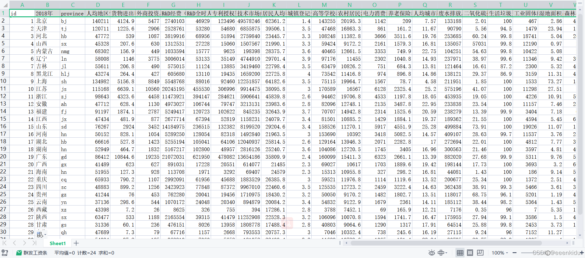This screenshot has width=585, height=258.
Task: Select the '广东' cell
Action: pyautogui.click(x=47, y=156)
